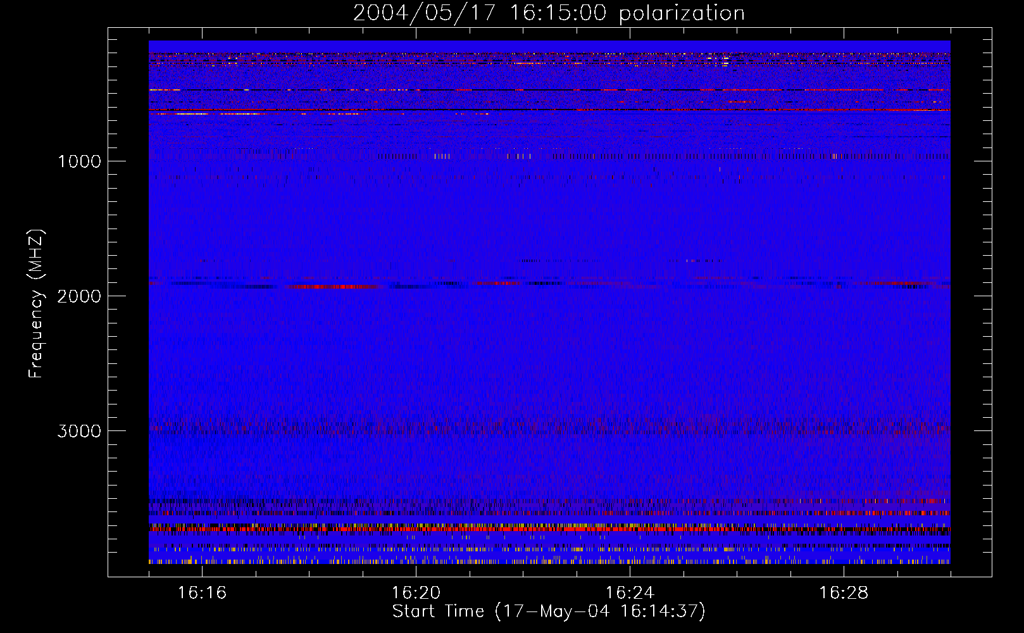Select the "Frequency (MHZ)" y-axis label

click(x=37, y=304)
